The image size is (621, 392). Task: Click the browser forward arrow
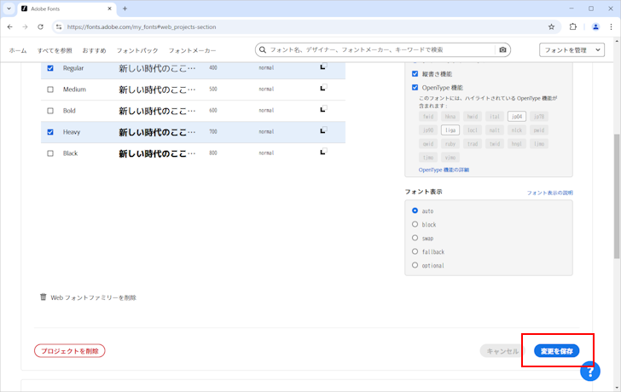pos(25,27)
